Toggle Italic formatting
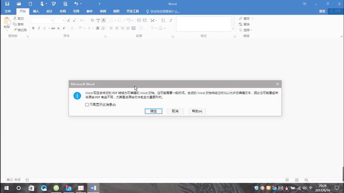344x193 pixels. point(39,28)
